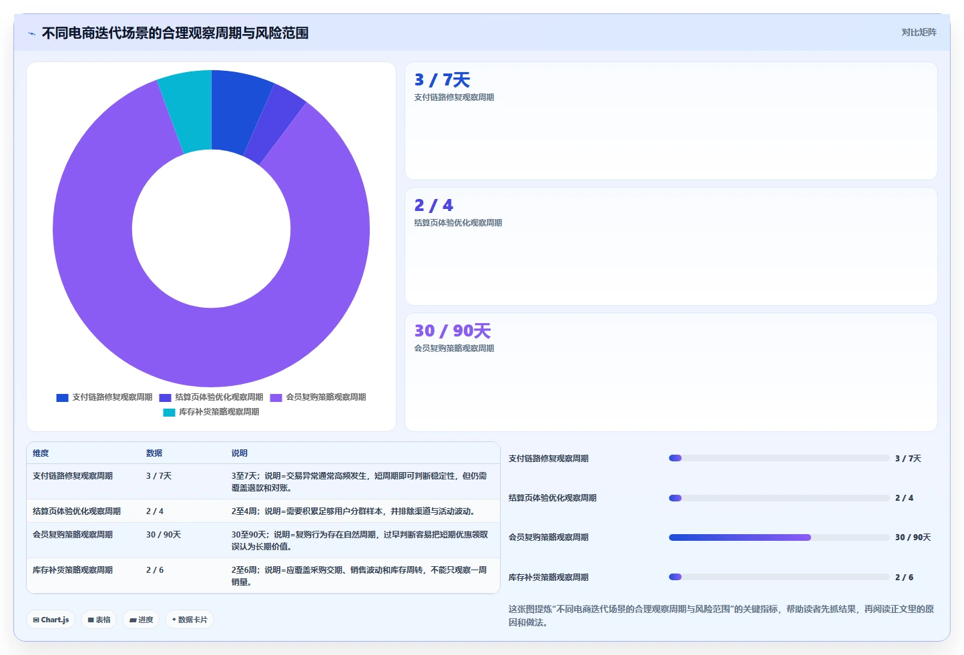Toggle 支付链路修复观察周期 legend swatch
The height and width of the screenshot is (655, 964).
tap(62, 397)
